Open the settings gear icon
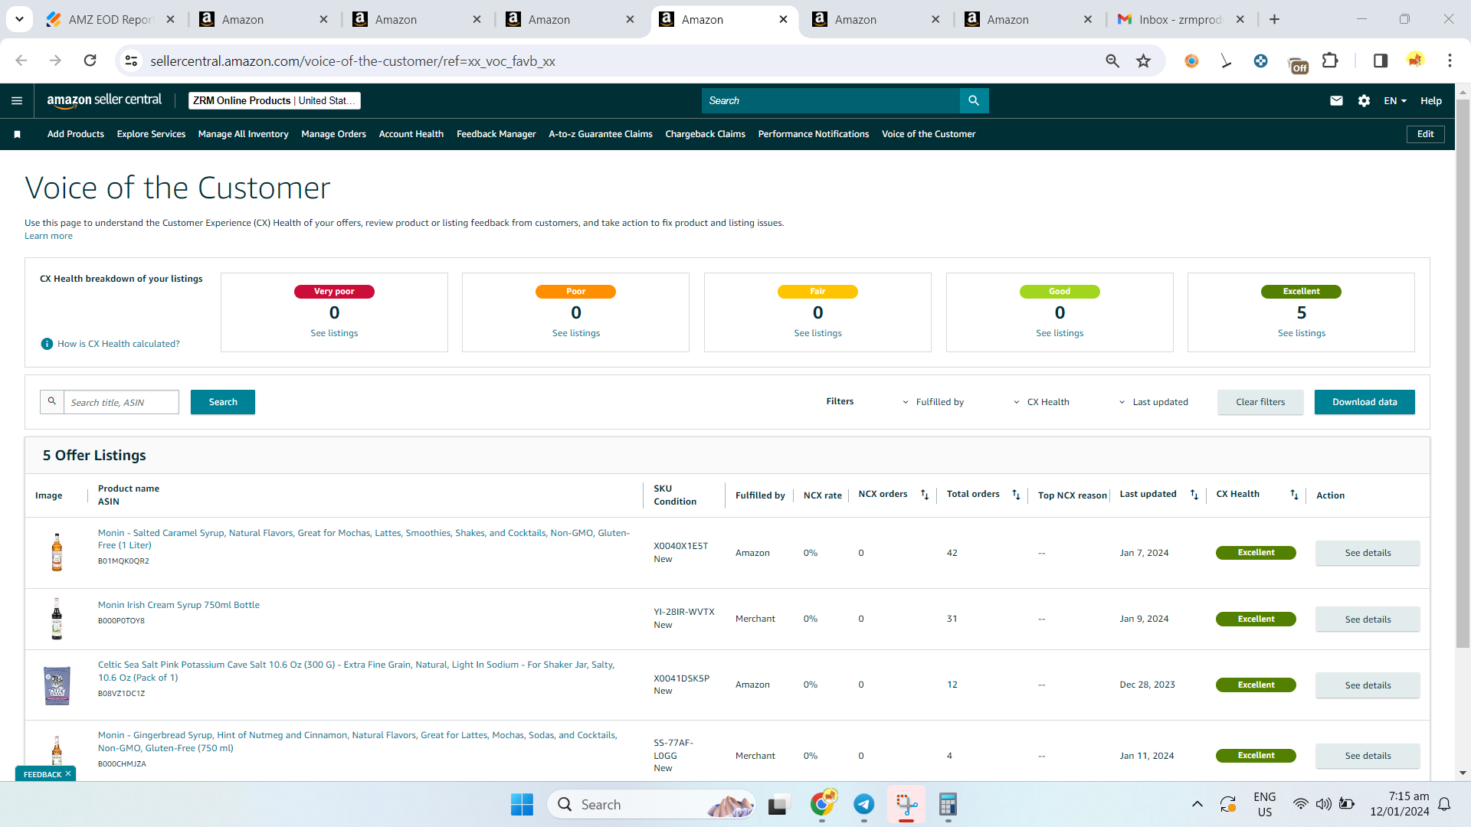The image size is (1471, 827). pos(1364,100)
